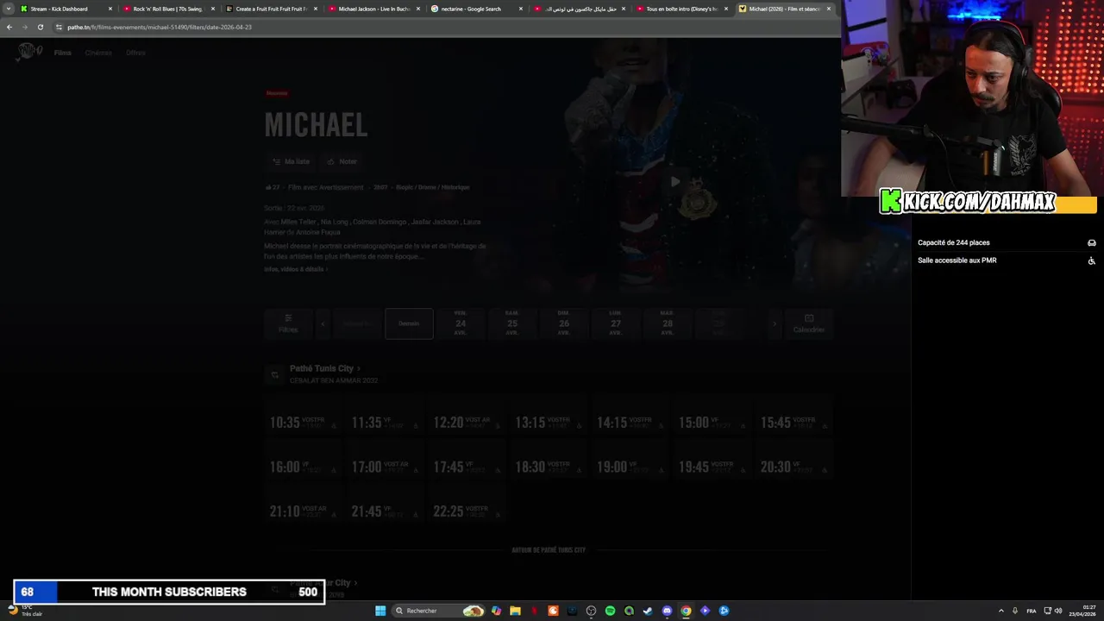1104x621 pixels.
Task: Close the nectarine - Google Search tab
Action: click(521, 9)
